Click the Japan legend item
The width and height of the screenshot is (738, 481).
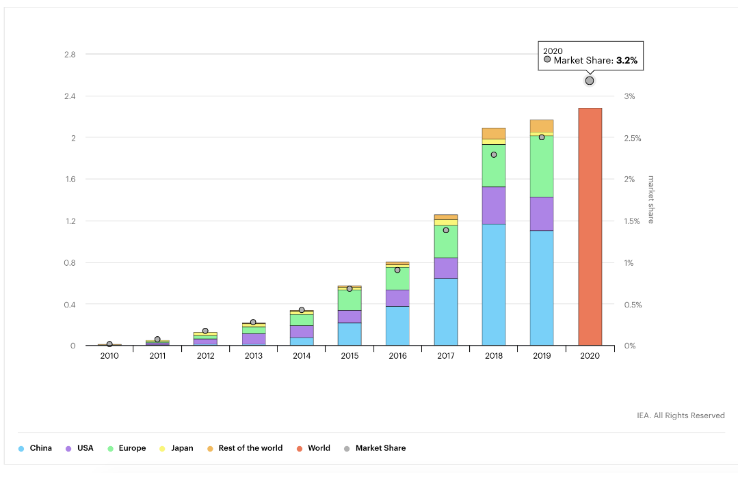point(176,448)
